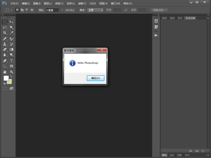Choose Add to Selection mode

tap(22, 10)
